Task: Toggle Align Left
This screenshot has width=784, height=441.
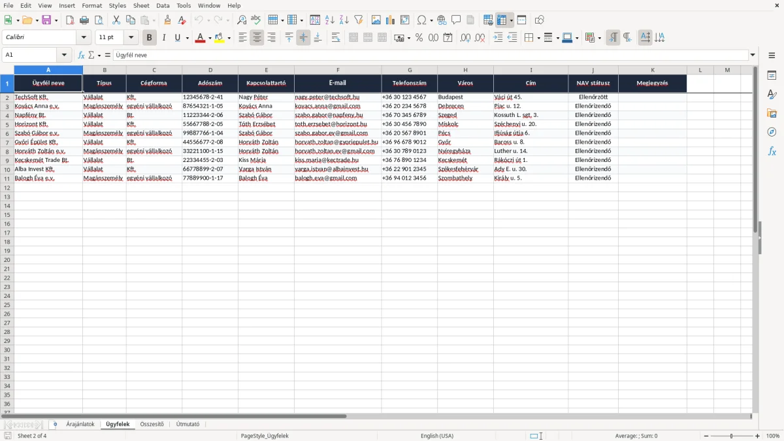Action: [x=242, y=38]
